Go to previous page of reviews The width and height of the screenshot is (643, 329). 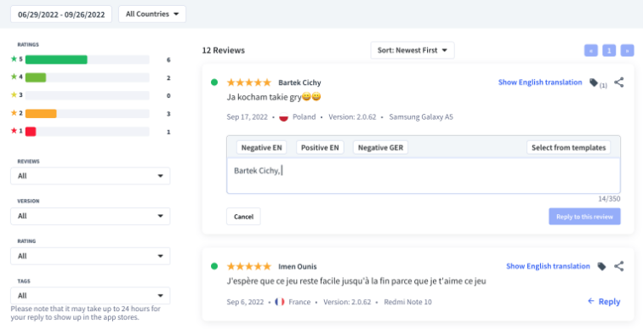(591, 50)
